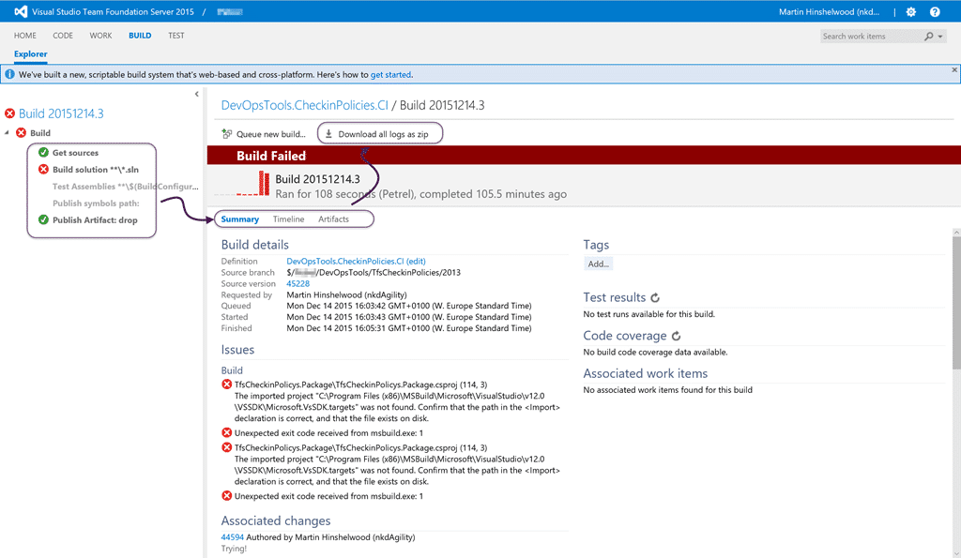Screen dimensions: 961x558
Task: Refresh the Test results section
Action: (x=655, y=297)
